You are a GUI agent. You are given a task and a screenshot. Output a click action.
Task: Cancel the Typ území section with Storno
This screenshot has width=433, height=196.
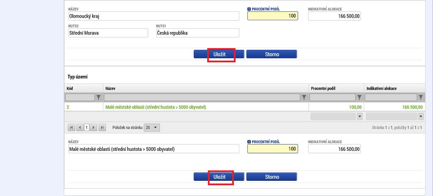pos(272,177)
